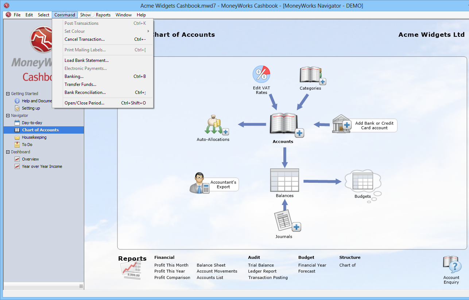
Task: Open the Help menu
Action: pyautogui.click(x=142, y=15)
